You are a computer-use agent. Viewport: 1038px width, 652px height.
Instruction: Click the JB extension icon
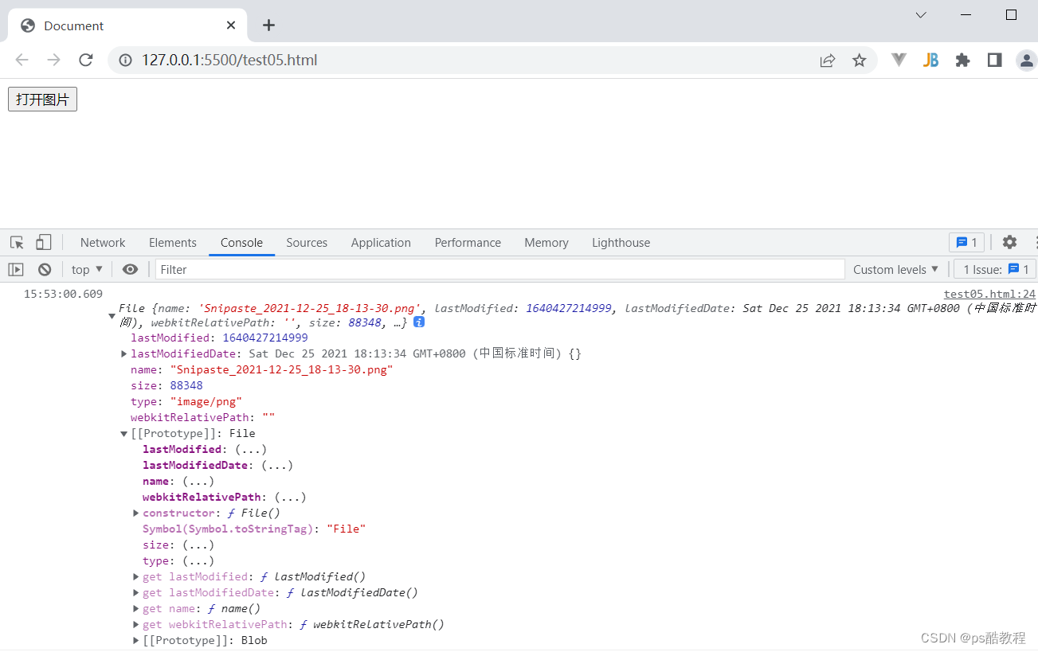[930, 60]
